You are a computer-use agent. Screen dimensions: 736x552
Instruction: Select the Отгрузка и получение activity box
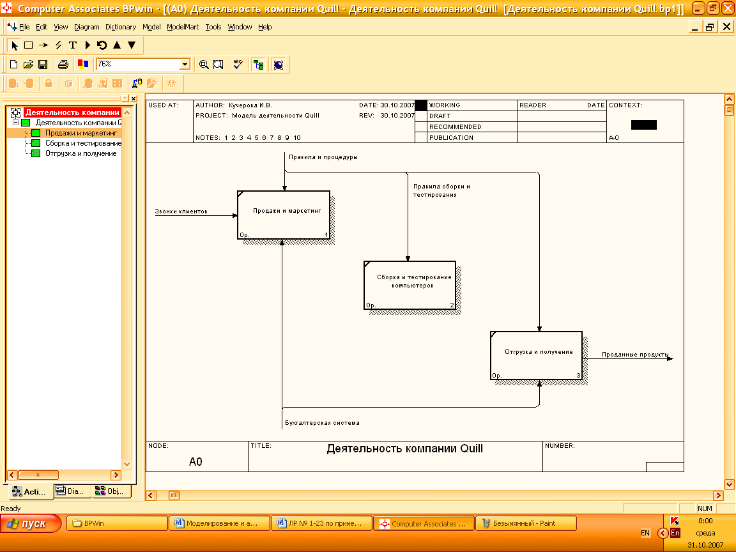click(536, 355)
